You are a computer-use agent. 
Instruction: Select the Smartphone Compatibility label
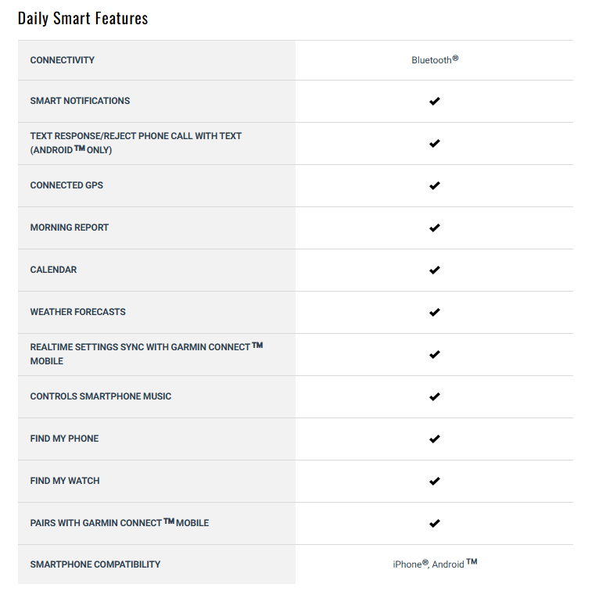[x=95, y=564]
